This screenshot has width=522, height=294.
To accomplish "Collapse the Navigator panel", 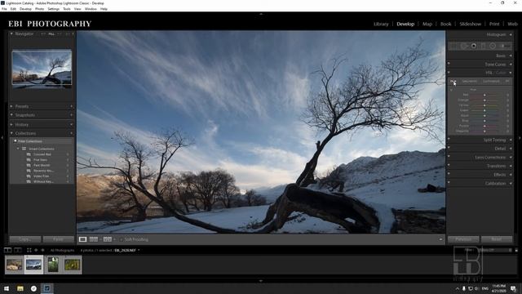I will point(11,33).
